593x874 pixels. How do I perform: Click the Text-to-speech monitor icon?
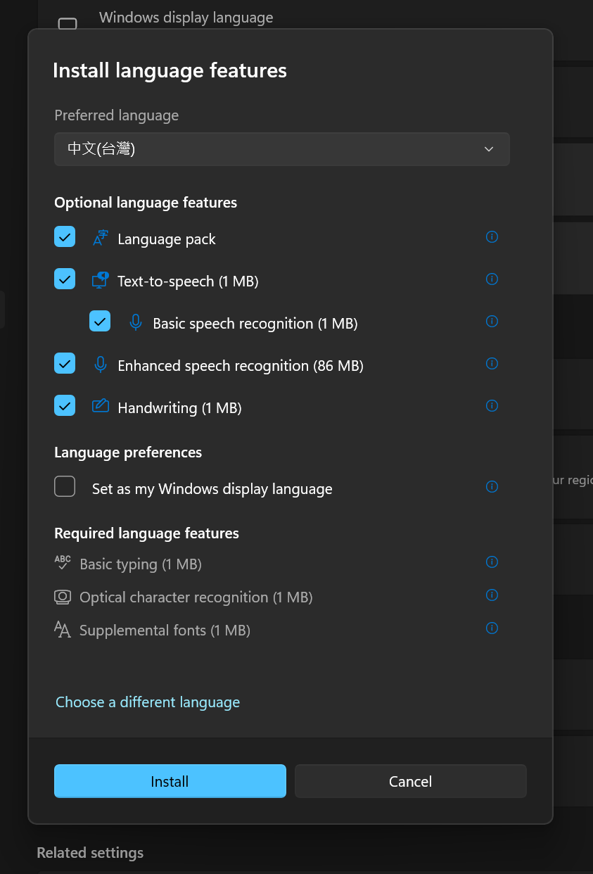[x=101, y=280]
